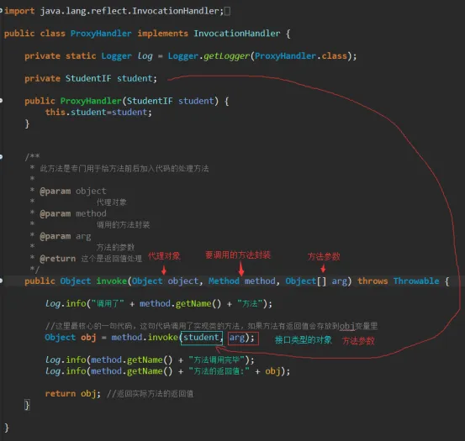Click the invoke method name in declaration

(x=112, y=281)
